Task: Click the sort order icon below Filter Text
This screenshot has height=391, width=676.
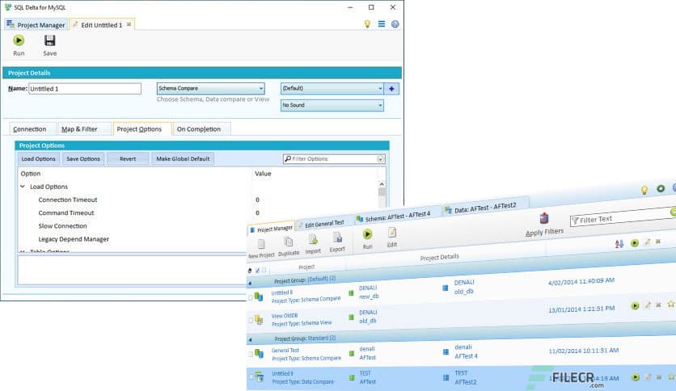Action: [619, 244]
